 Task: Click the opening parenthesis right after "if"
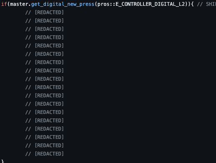(x=8, y=4)
